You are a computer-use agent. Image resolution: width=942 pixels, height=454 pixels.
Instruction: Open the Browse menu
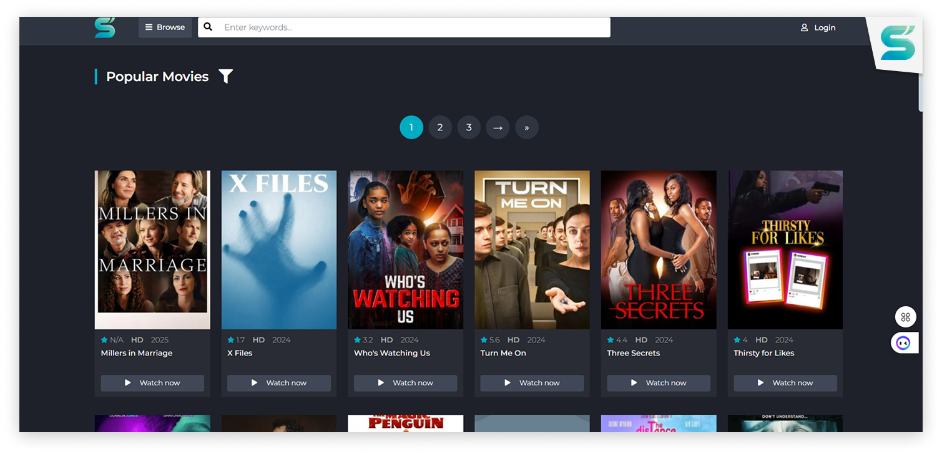coord(165,27)
